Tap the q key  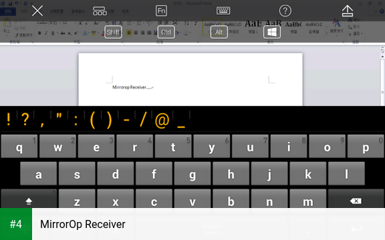point(19,146)
